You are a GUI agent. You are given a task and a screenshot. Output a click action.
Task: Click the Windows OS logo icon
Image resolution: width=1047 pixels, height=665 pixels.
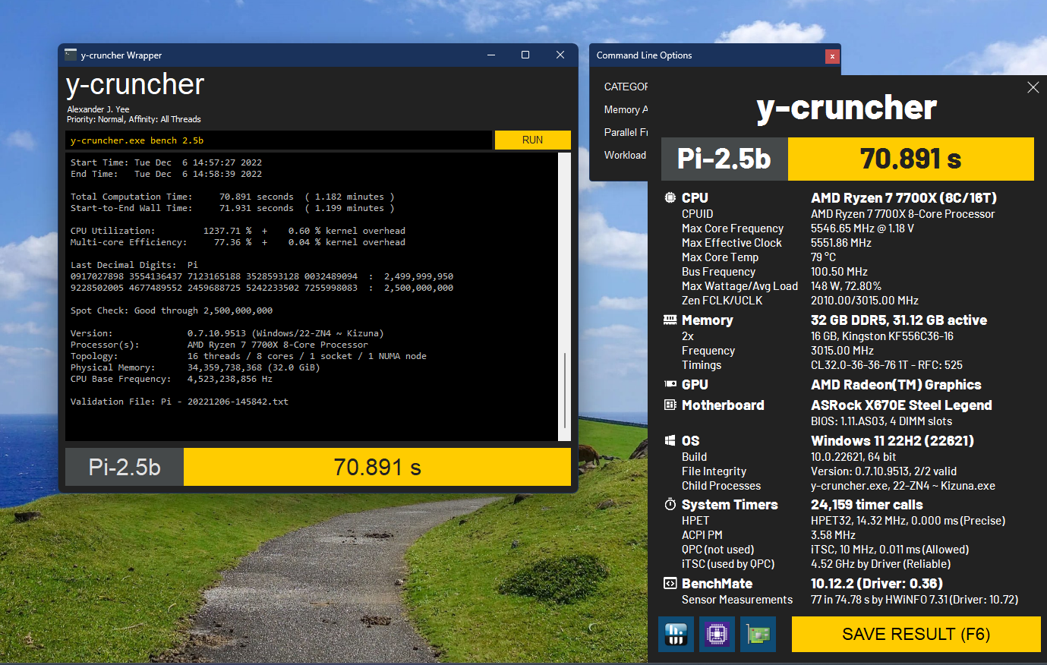(670, 440)
